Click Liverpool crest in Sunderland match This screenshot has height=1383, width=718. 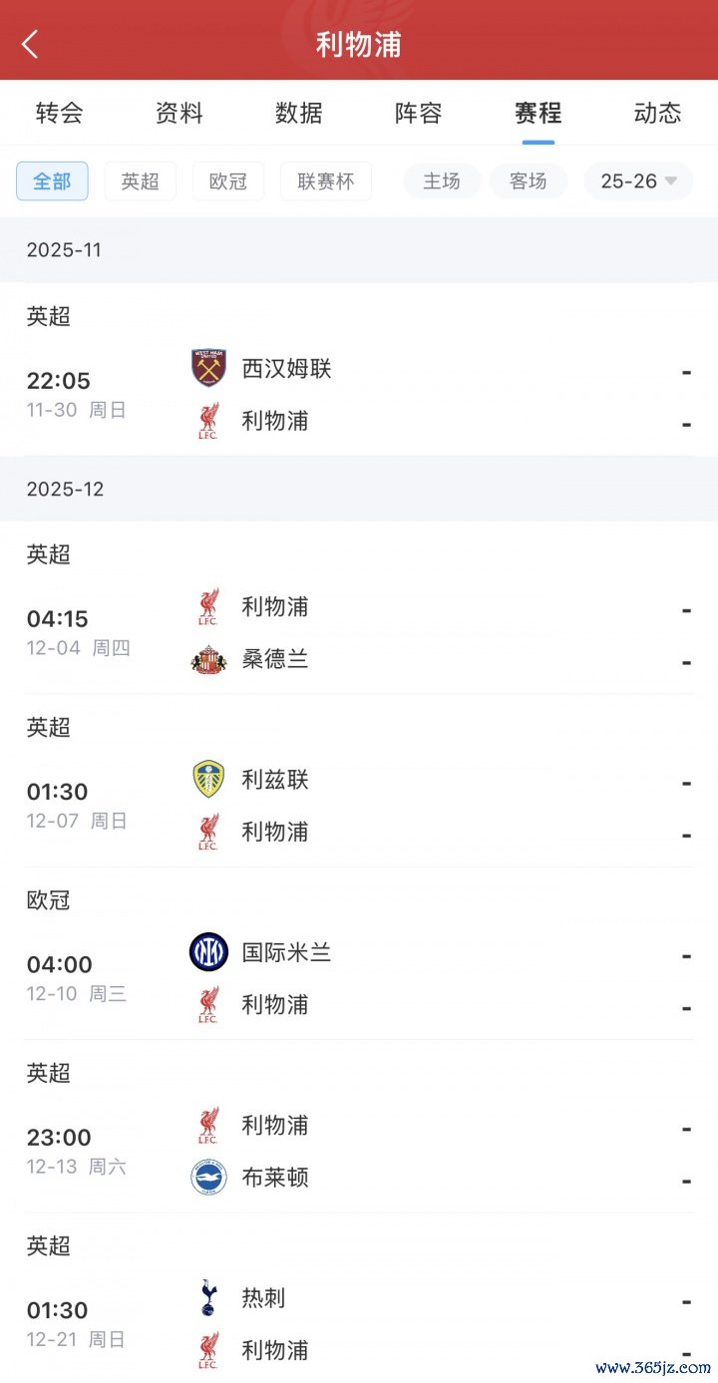pyautogui.click(x=208, y=606)
